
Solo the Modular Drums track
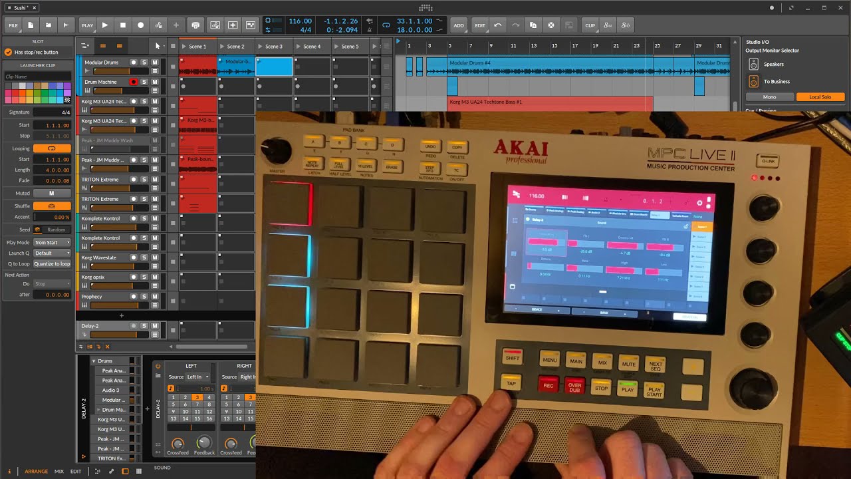(144, 63)
